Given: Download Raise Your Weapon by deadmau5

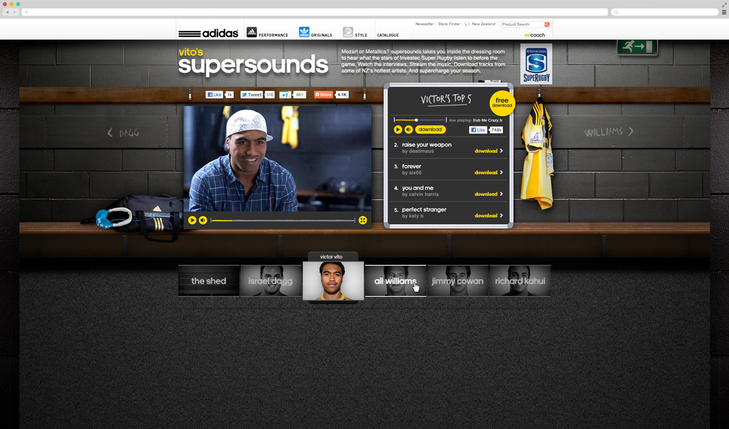Looking at the screenshot, I should tap(489, 151).
